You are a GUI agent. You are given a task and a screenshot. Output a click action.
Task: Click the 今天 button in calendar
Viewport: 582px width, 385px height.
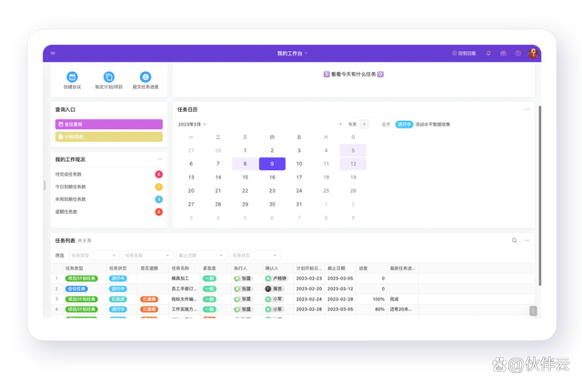352,124
